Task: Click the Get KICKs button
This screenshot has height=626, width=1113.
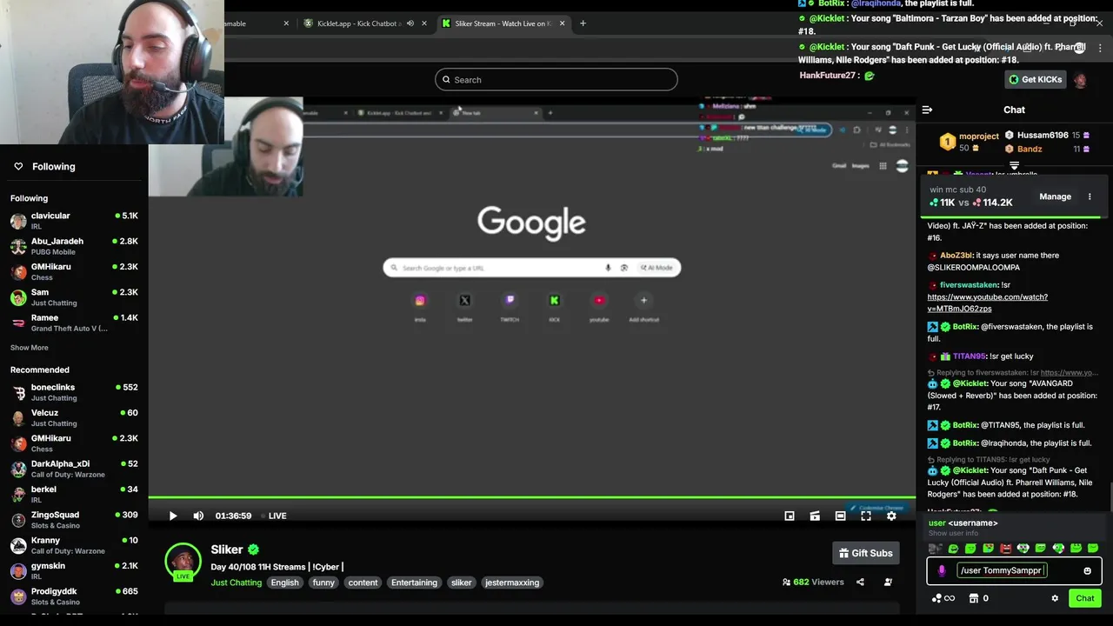Action: coord(1035,79)
